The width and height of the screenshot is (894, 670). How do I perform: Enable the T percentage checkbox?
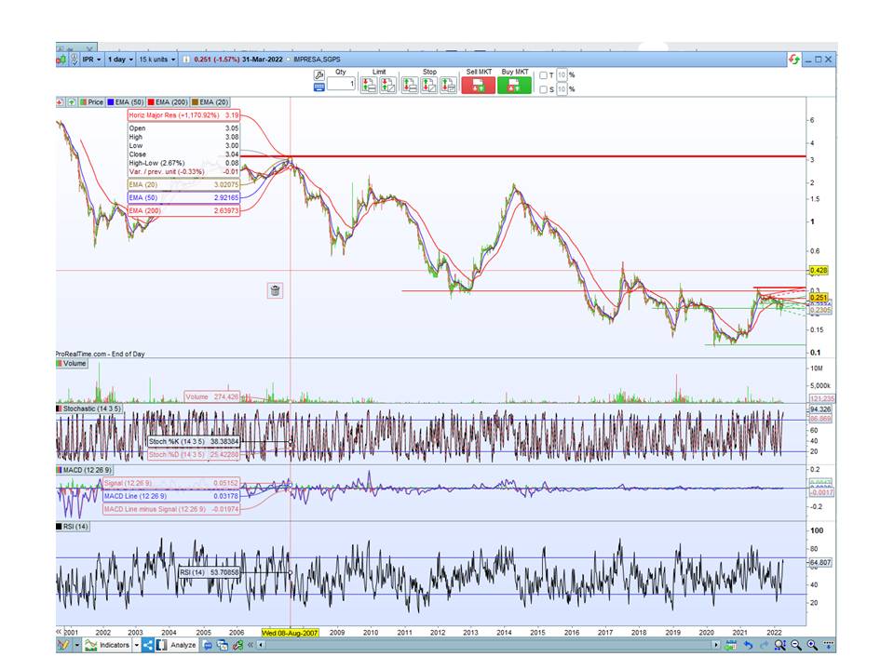pyautogui.click(x=544, y=75)
